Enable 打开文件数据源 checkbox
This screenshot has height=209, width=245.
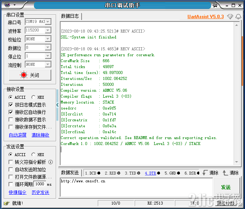pos(11,177)
